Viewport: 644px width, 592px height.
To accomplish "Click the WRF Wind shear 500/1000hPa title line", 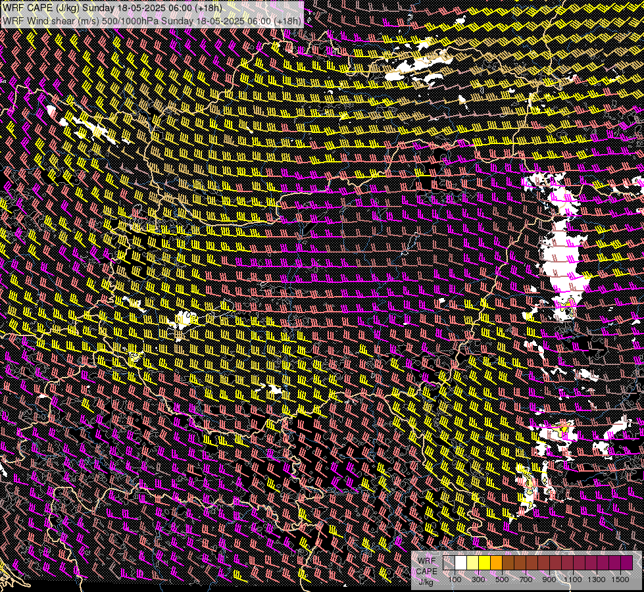I will coord(152,20).
